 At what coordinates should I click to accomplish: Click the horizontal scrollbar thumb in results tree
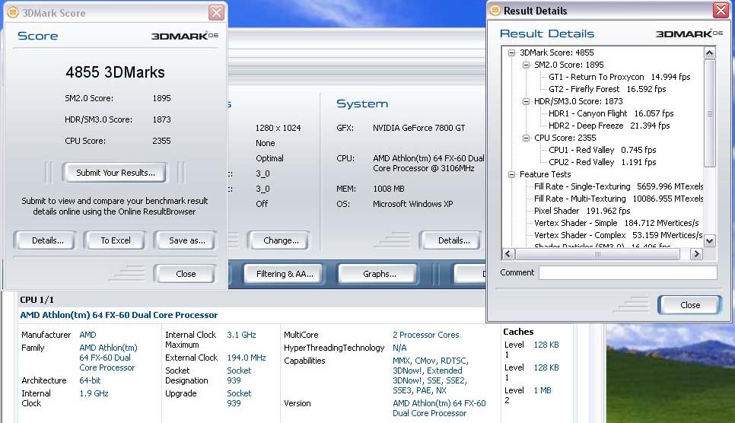[597, 253]
